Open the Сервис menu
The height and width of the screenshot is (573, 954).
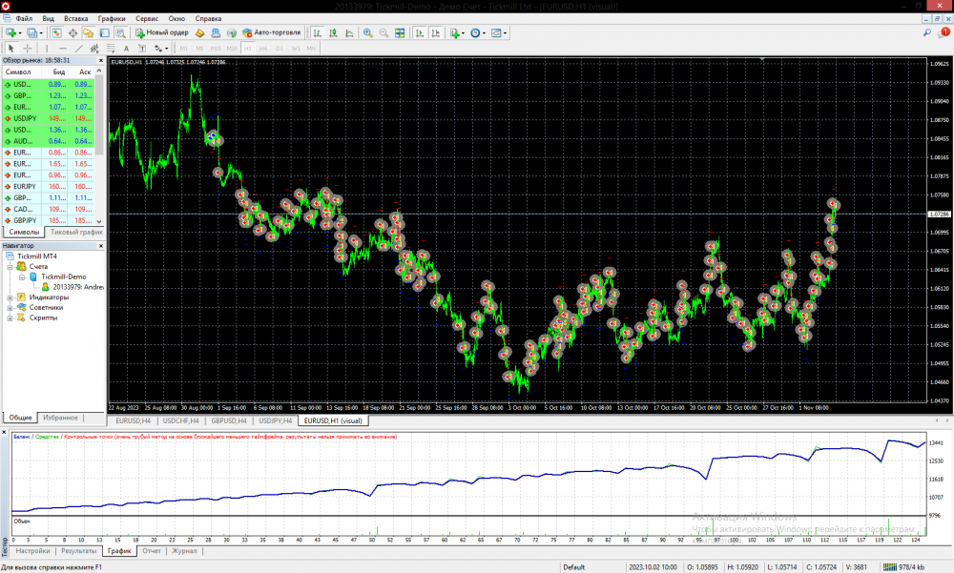pos(147,18)
